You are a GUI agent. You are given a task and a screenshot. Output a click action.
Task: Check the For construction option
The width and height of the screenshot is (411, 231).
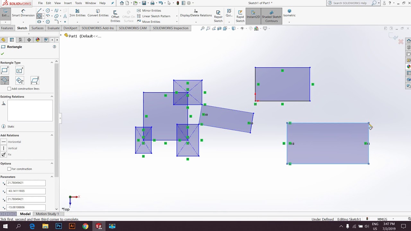(9, 169)
